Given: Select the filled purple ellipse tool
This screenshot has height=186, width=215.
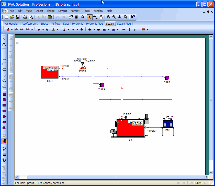Looking at the screenshot, I should (x=4, y=122).
